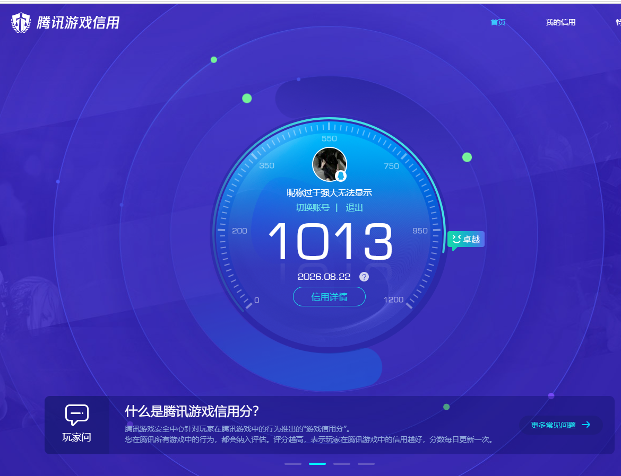Screen dimensions: 621x476
Task: Click the date 2026.08.22
Action: tap(324, 277)
